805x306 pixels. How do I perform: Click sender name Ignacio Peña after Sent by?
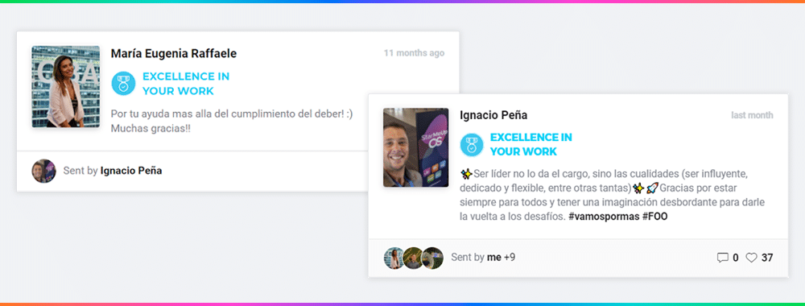click(x=131, y=171)
